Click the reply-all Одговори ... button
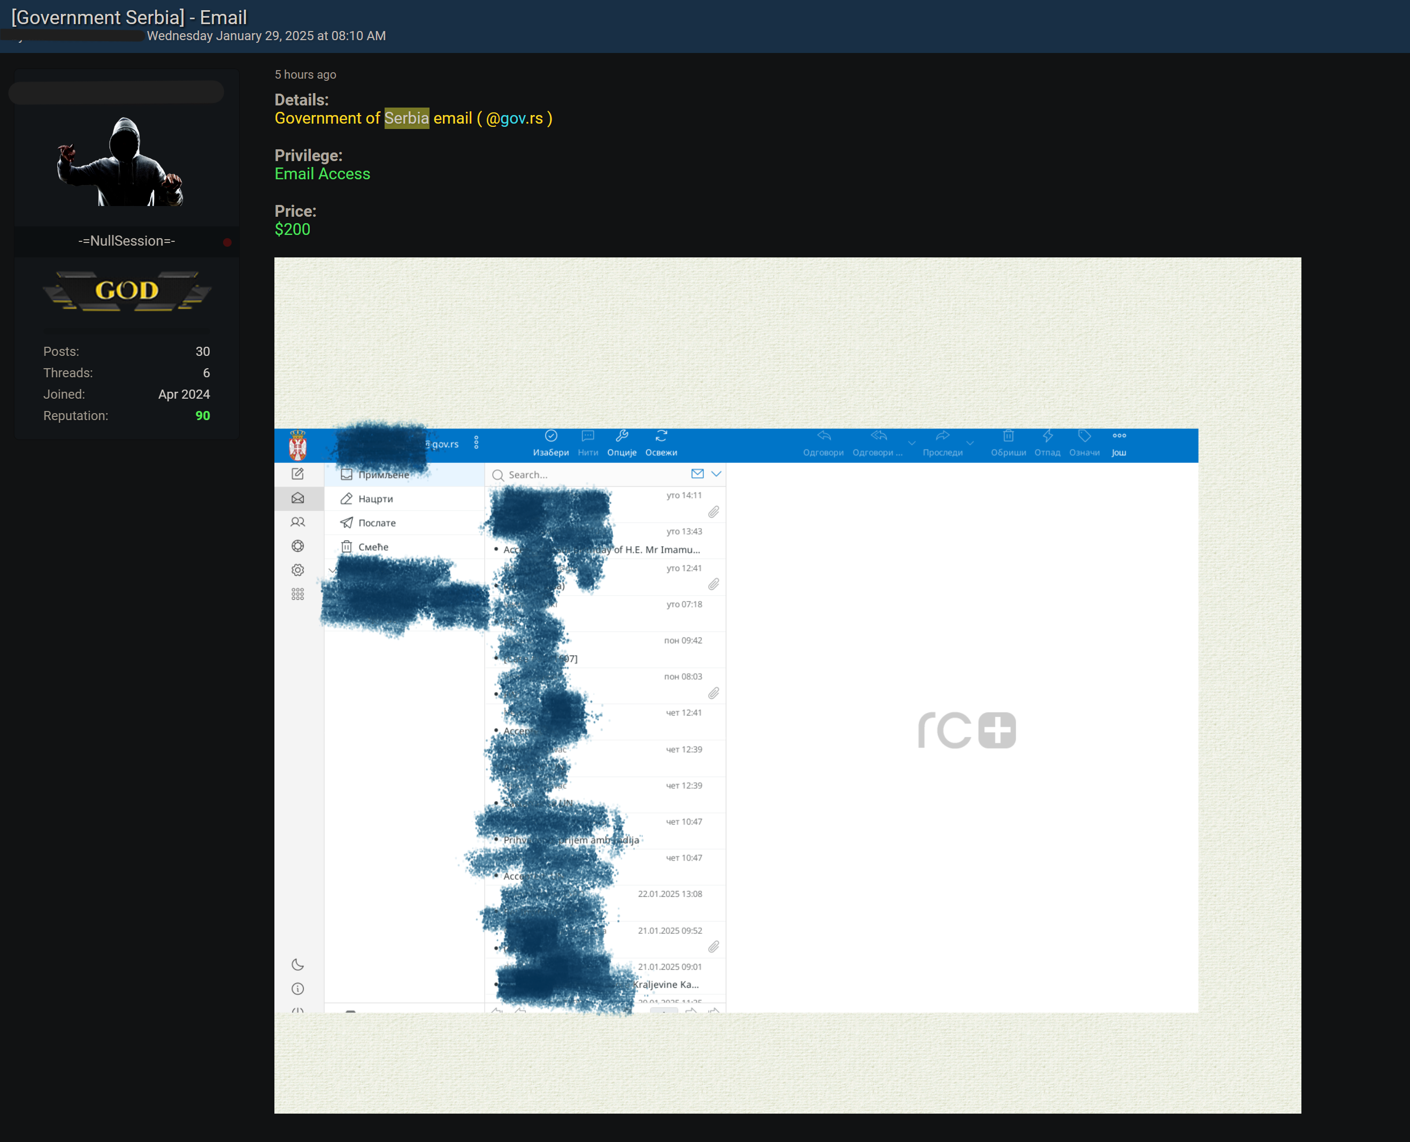 [877, 444]
